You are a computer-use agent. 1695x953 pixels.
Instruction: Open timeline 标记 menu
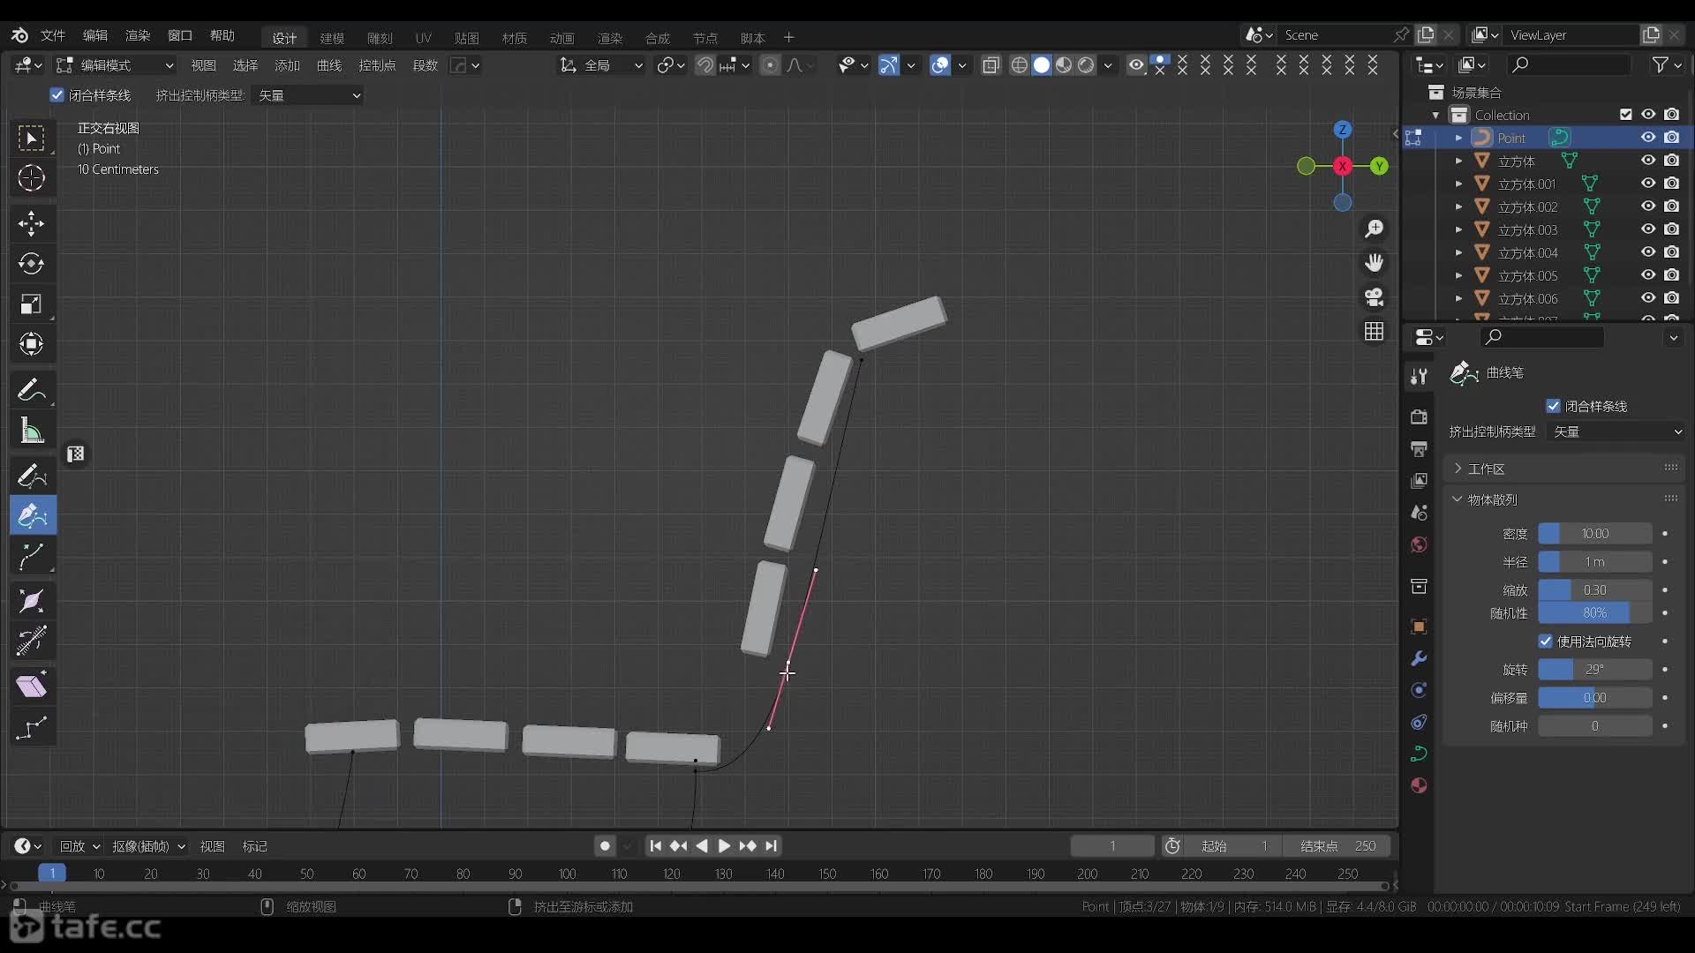pos(255,846)
